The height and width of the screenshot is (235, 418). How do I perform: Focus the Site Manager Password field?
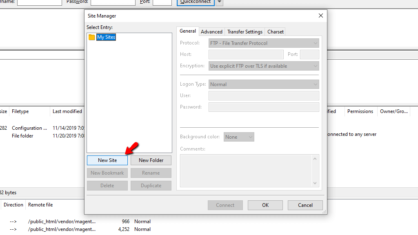tap(264, 107)
